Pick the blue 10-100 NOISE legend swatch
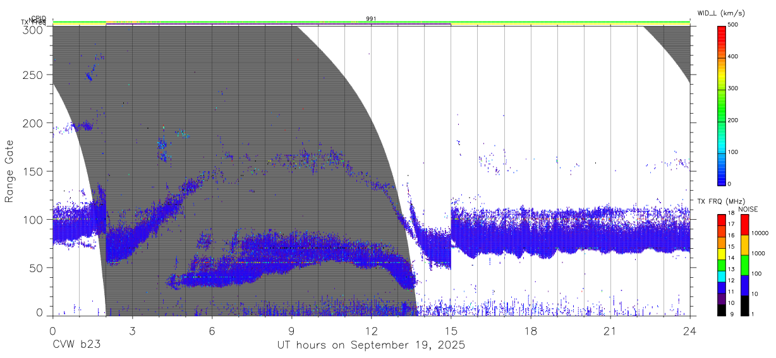The width and height of the screenshot is (776, 358). click(744, 285)
